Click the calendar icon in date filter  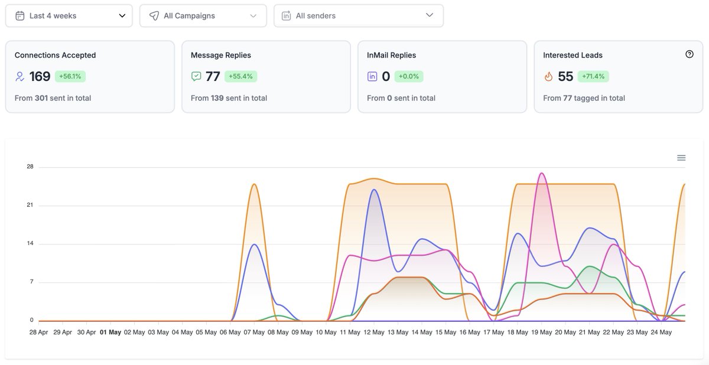tap(20, 16)
